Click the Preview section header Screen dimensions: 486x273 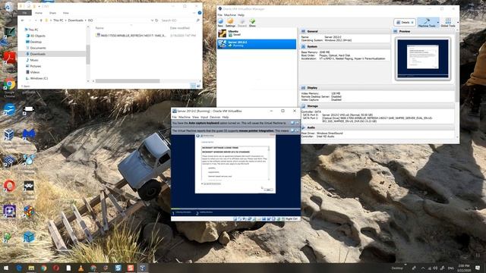coord(423,31)
